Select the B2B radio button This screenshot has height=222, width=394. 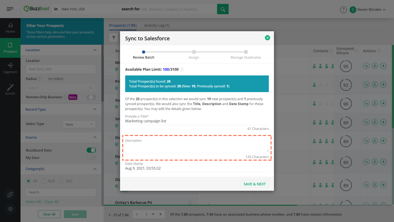pyautogui.click(x=43, y=181)
